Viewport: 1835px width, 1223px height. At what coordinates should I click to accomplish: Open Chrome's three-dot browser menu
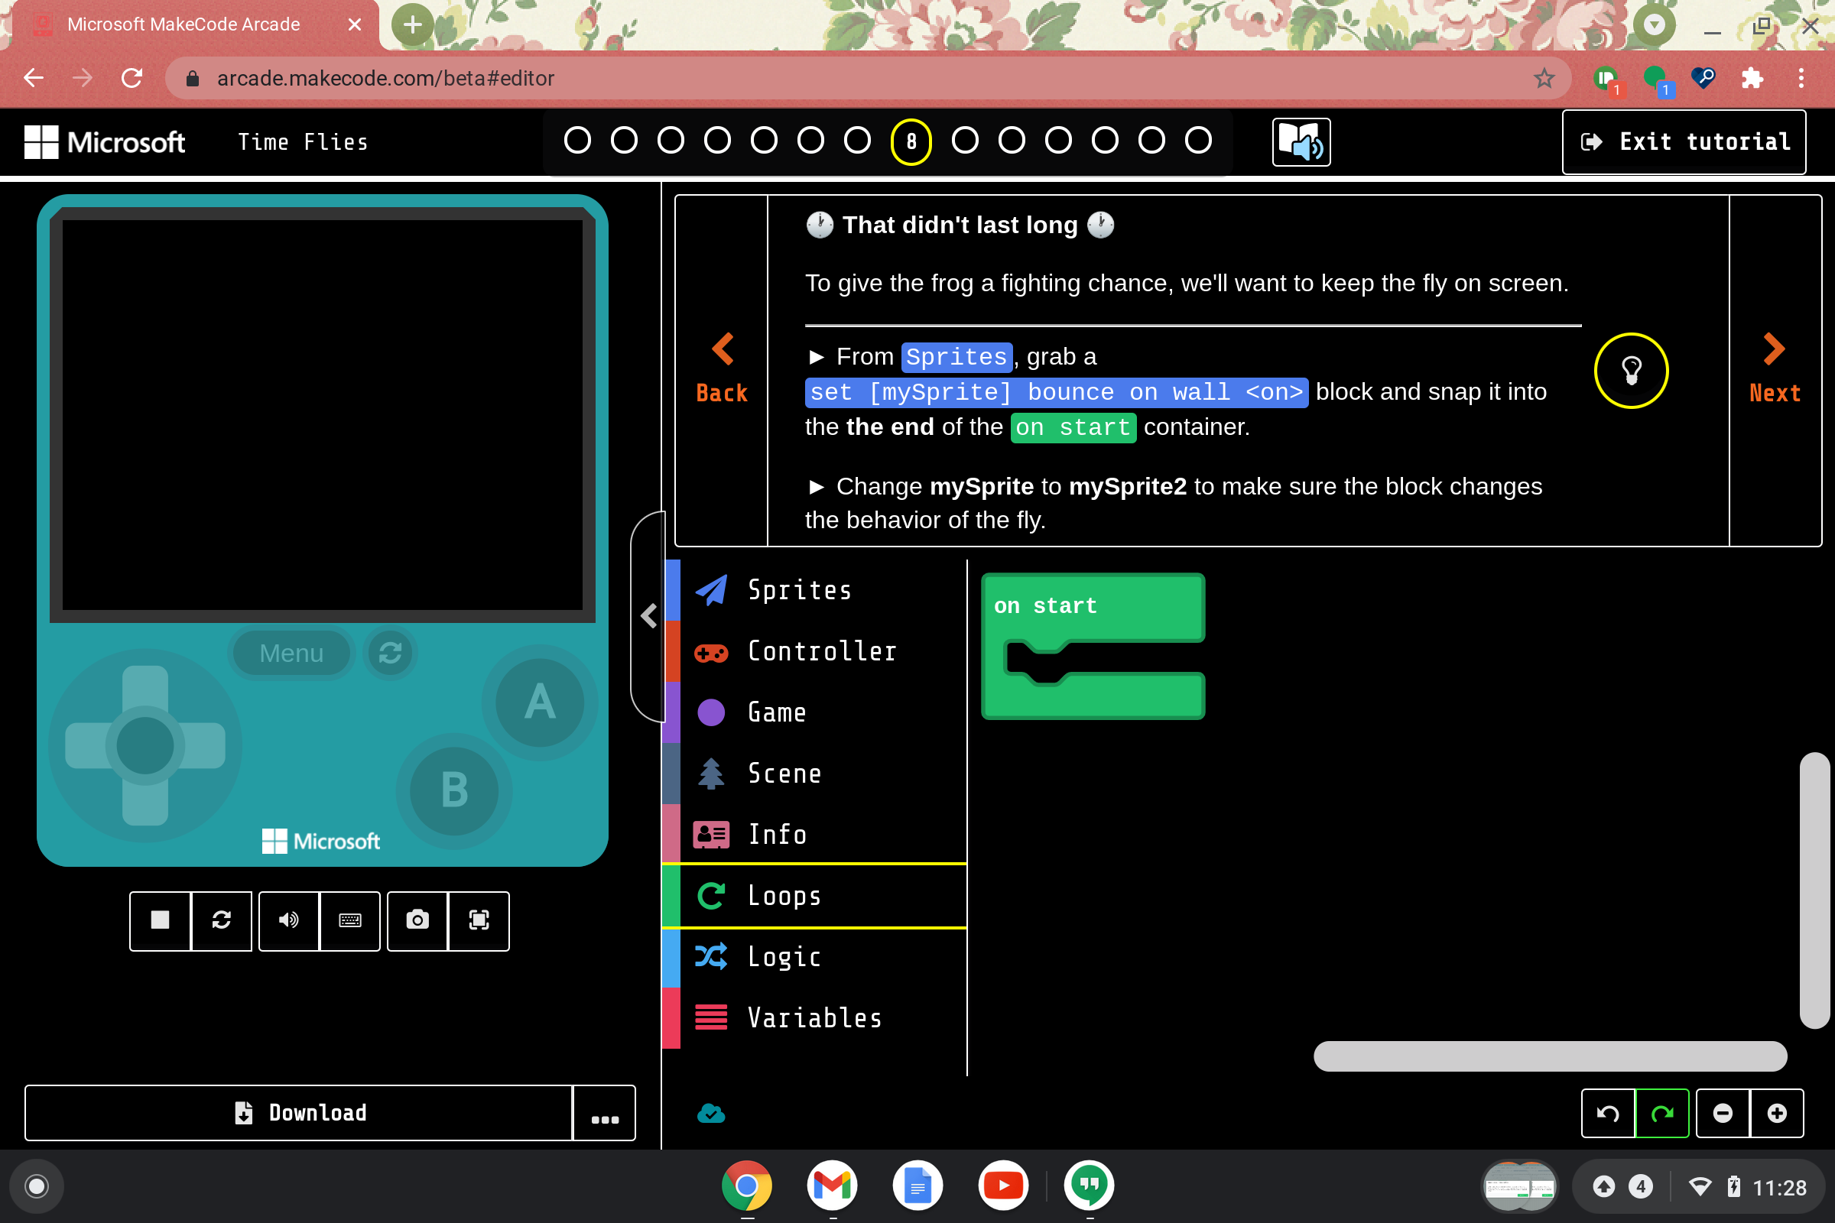pos(1801,78)
